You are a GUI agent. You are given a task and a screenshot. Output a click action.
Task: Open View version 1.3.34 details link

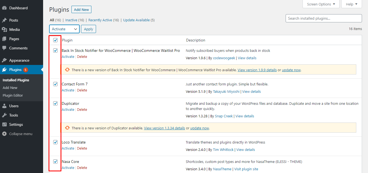(x=164, y=128)
